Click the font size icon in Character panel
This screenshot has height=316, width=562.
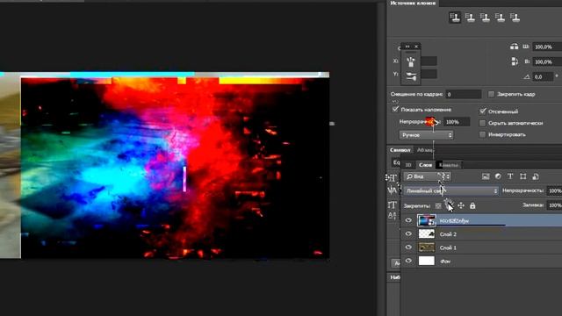[x=392, y=177]
